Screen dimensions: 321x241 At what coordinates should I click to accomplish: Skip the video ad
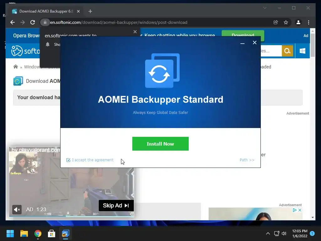tap(116, 206)
